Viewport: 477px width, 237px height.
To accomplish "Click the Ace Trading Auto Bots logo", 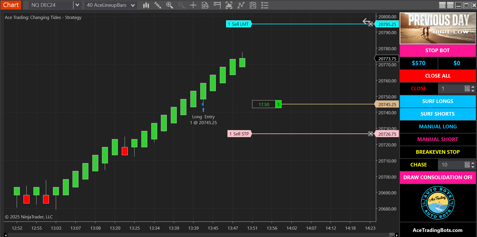I will click(438, 203).
